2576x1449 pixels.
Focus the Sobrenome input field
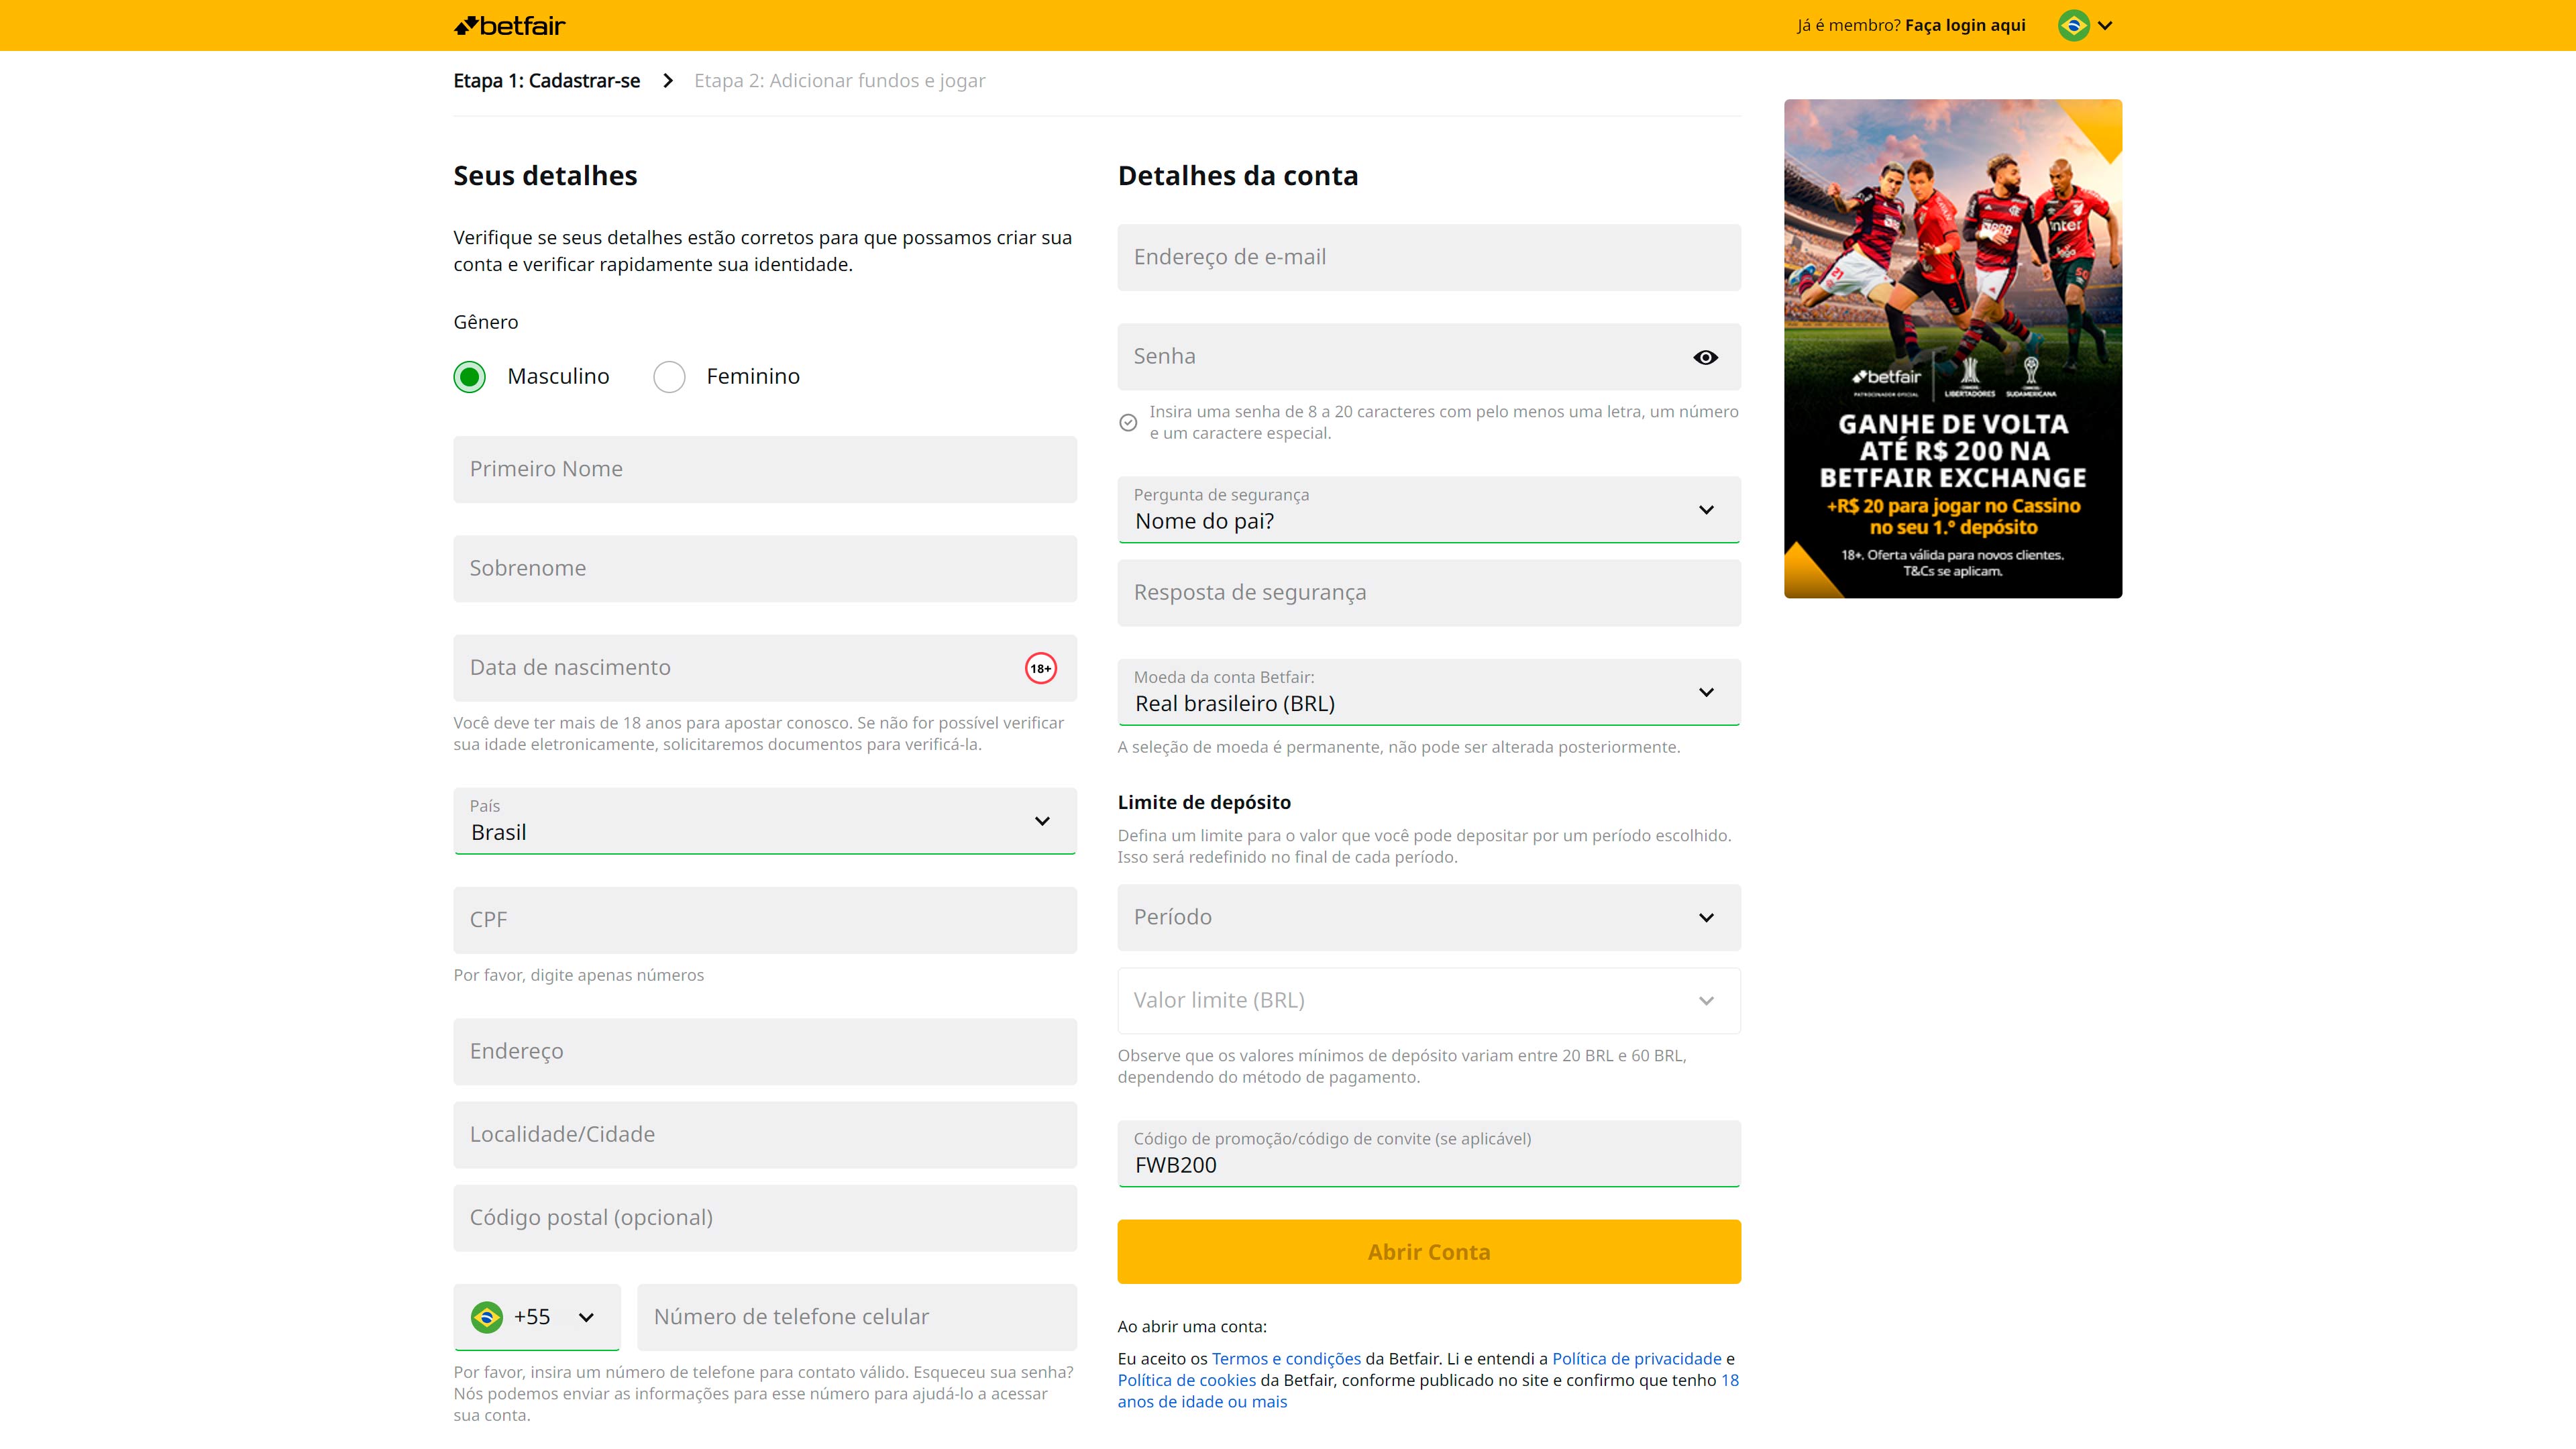(765, 569)
